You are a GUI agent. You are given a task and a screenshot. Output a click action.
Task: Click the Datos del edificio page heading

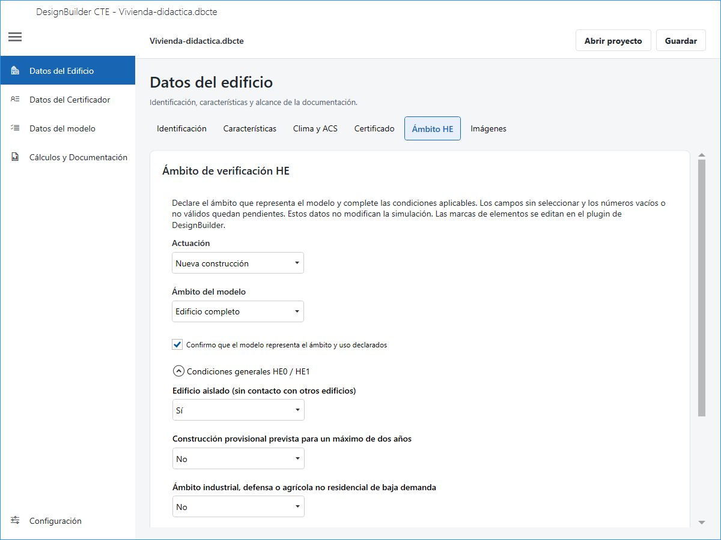point(211,82)
